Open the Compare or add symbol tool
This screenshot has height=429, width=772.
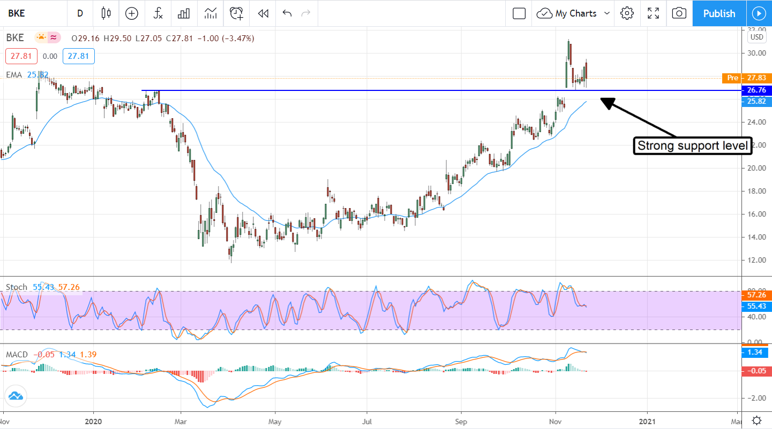click(x=131, y=13)
